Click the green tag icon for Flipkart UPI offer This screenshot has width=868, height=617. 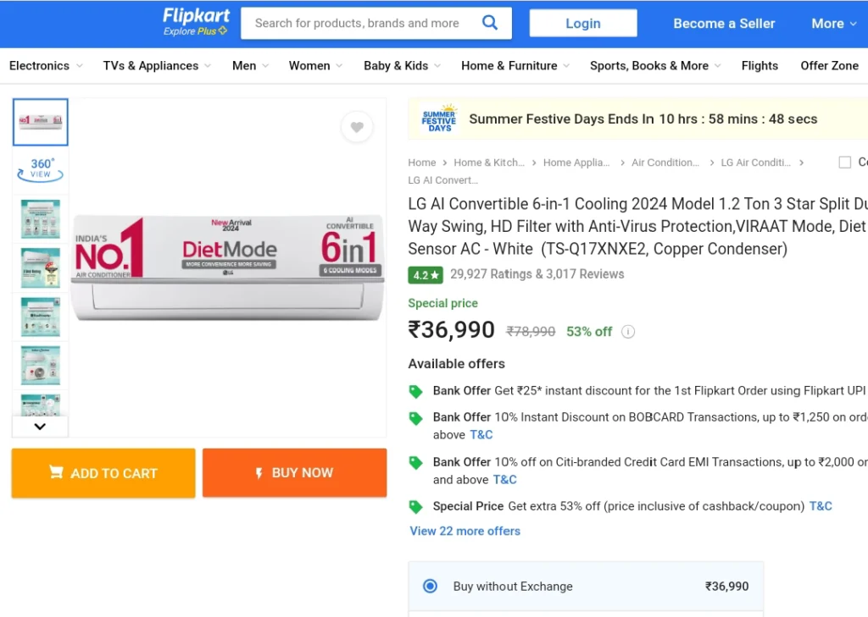415,391
